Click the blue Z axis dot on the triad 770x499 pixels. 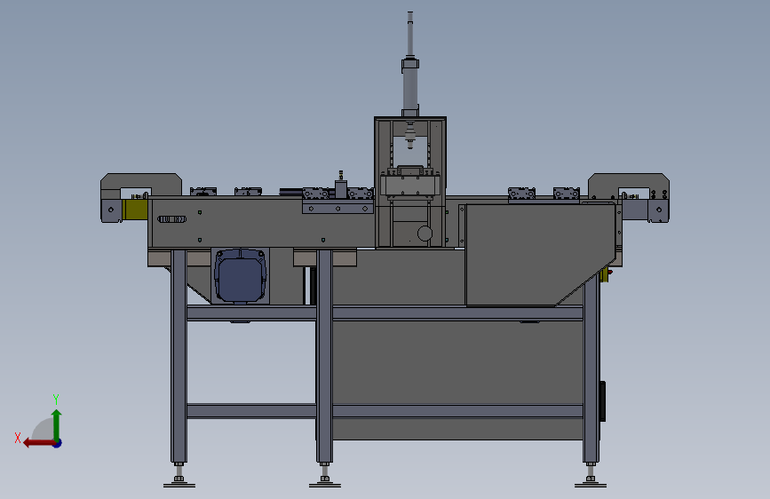click(x=58, y=443)
